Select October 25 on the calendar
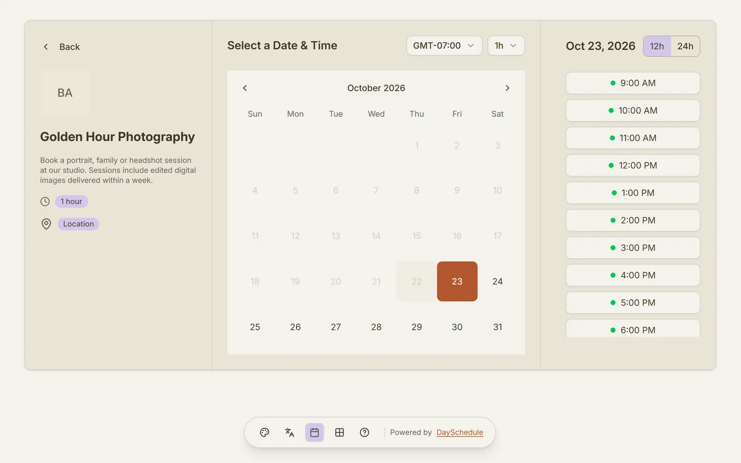This screenshot has height=463, width=741. click(x=255, y=327)
